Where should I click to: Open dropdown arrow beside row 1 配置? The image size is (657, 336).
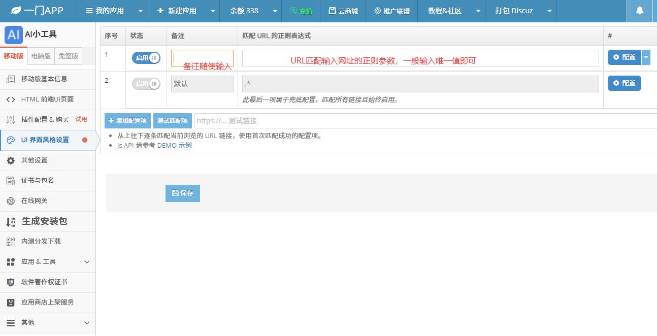pos(646,57)
